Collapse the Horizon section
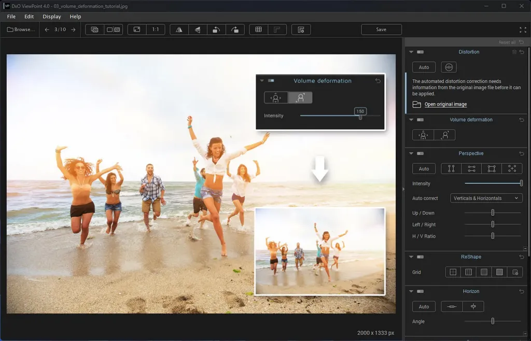Viewport: 531px width, 341px height. [411, 292]
